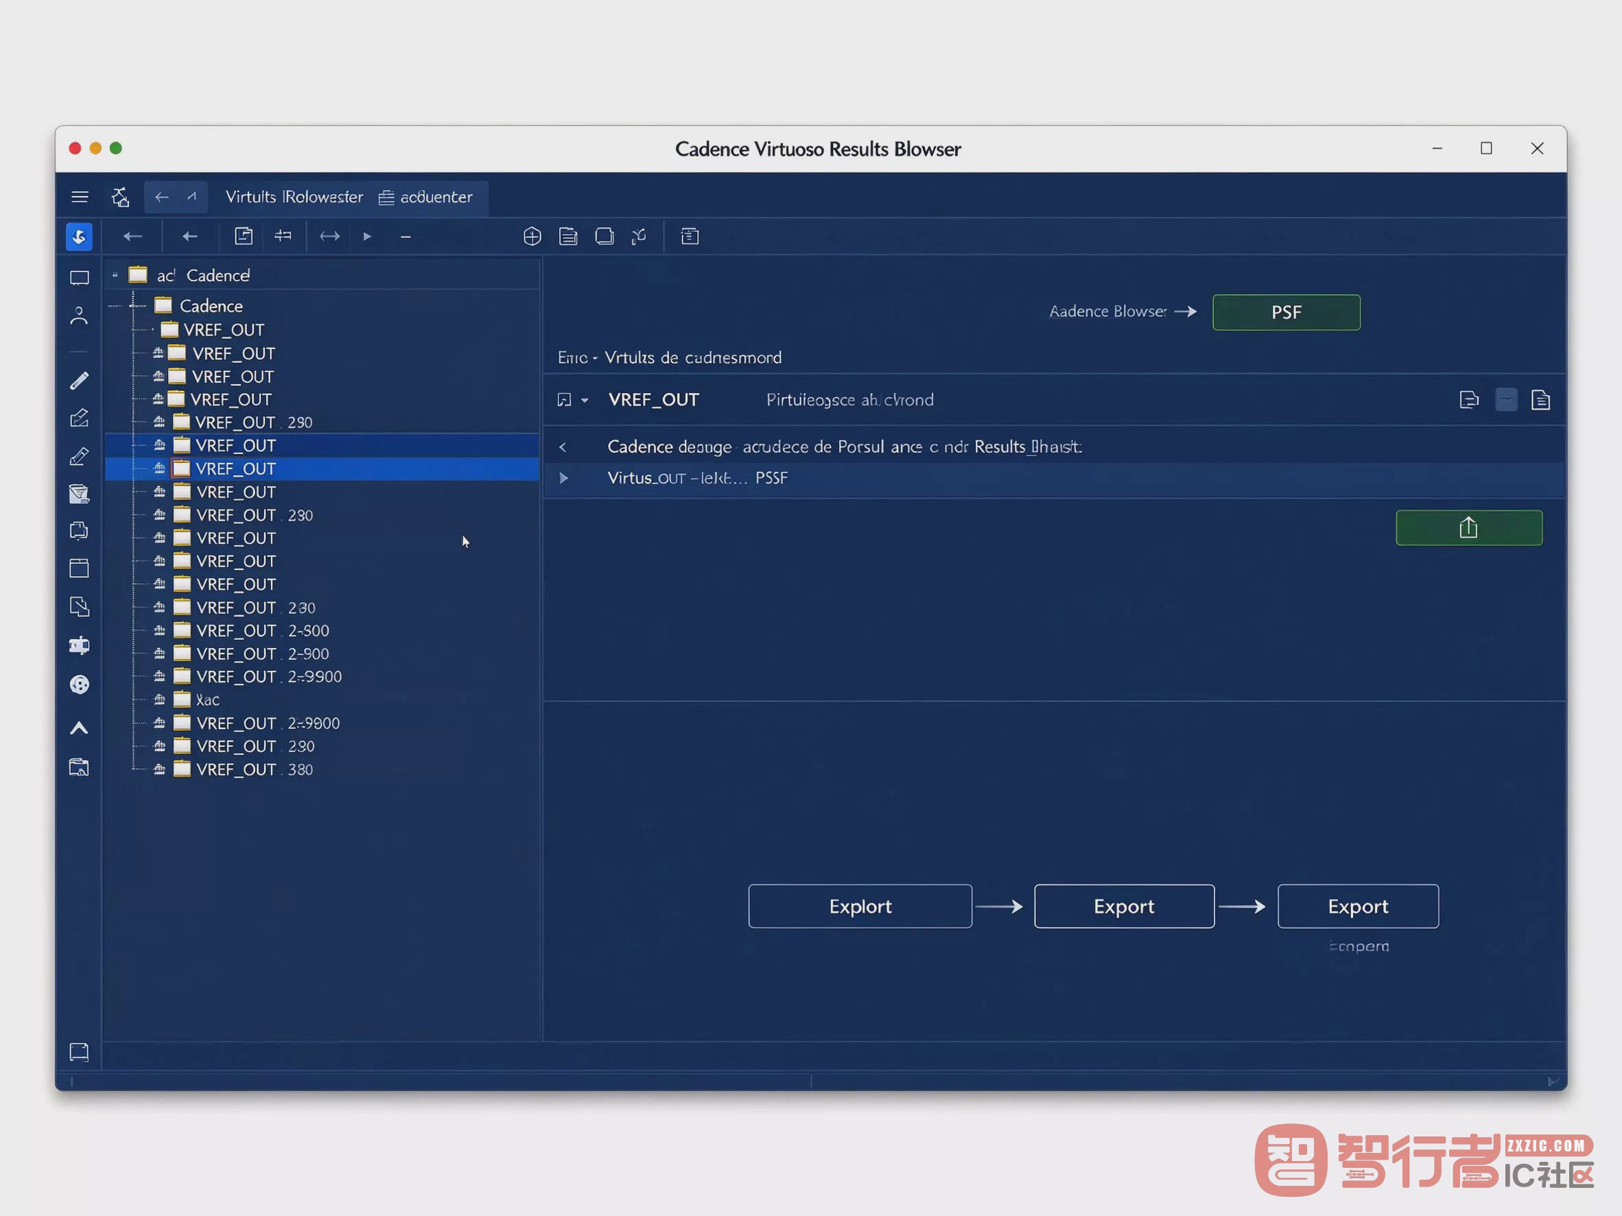Click the monitor icon in sidebar
Screen dimensions: 1622x1216
(79, 278)
